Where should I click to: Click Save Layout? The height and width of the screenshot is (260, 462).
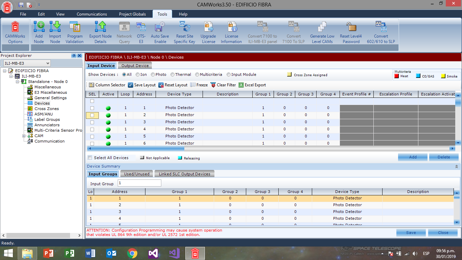click(x=142, y=85)
